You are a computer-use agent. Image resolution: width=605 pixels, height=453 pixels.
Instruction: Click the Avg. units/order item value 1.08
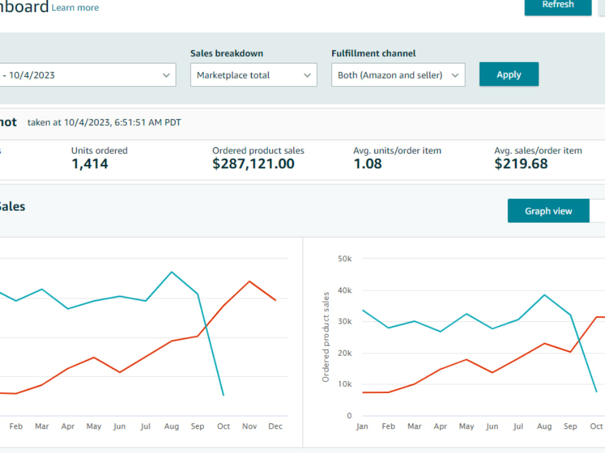pyautogui.click(x=368, y=164)
